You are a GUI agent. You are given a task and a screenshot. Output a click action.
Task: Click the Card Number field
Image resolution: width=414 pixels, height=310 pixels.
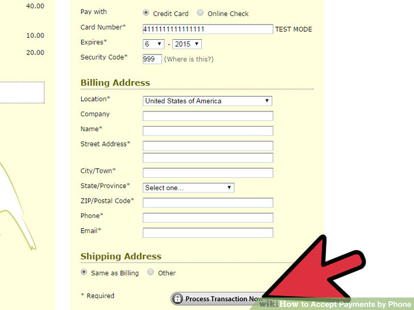(208, 29)
